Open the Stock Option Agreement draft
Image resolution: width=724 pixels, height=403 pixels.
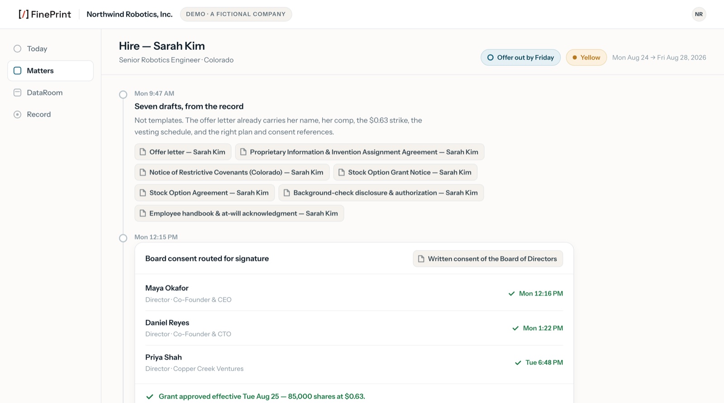[205, 193]
